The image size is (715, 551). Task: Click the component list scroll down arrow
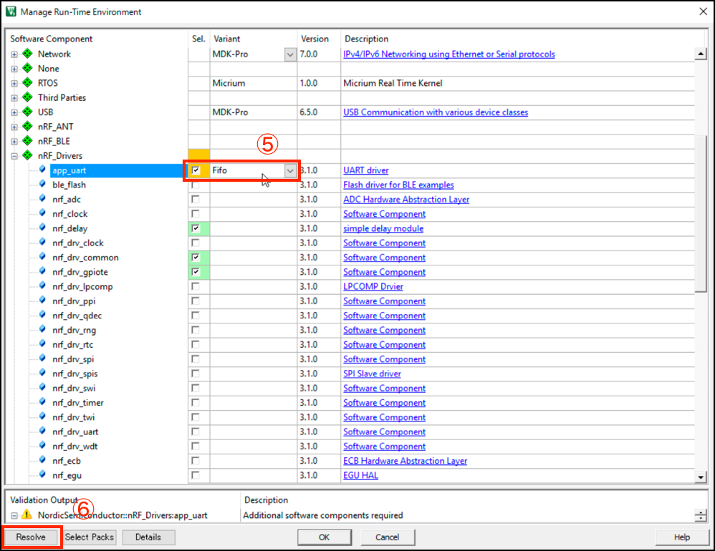pyautogui.click(x=701, y=477)
